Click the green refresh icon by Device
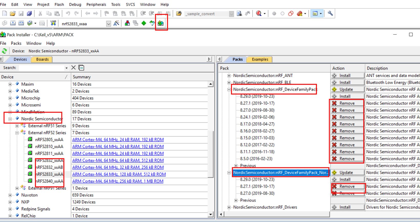Viewport: 420px width, 222px height. [4, 51]
